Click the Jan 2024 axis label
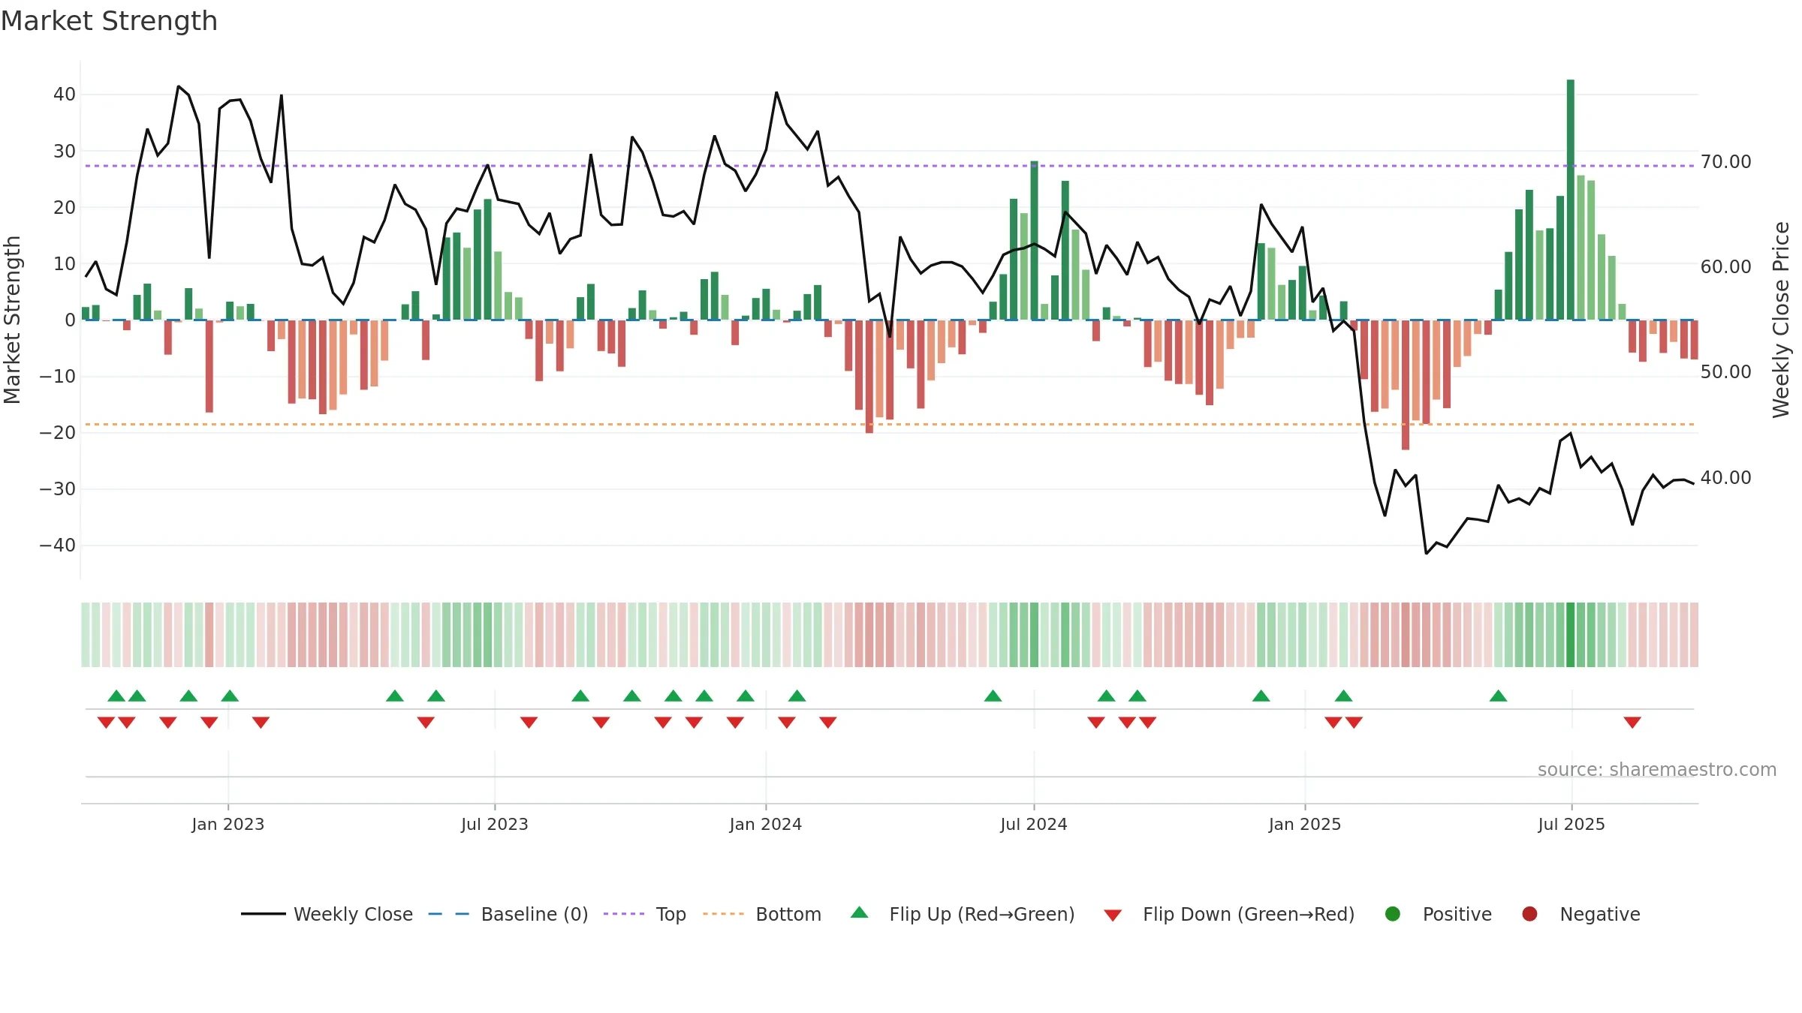The image size is (1802, 1013). click(x=766, y=825)
